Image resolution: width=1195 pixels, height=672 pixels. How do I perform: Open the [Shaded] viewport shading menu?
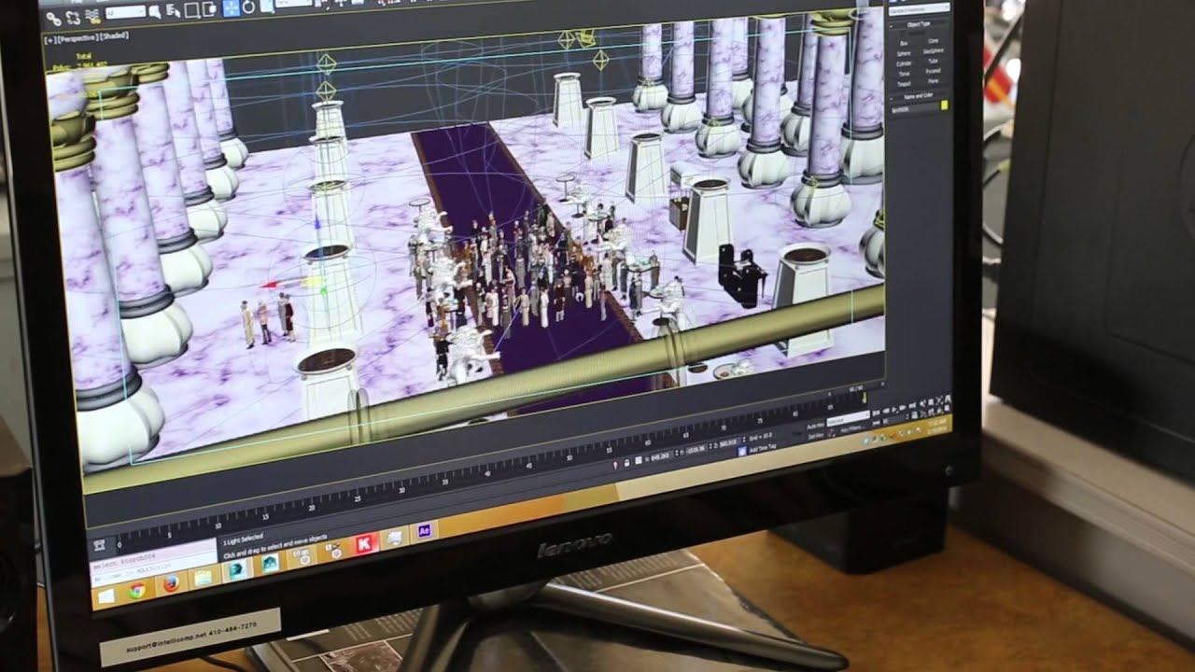[x=114, y=36]
